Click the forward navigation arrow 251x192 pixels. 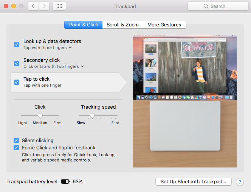(x=44, y=6)
